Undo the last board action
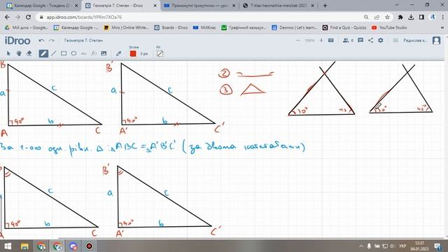Screen dimensions: 448x252 point(41,41)
